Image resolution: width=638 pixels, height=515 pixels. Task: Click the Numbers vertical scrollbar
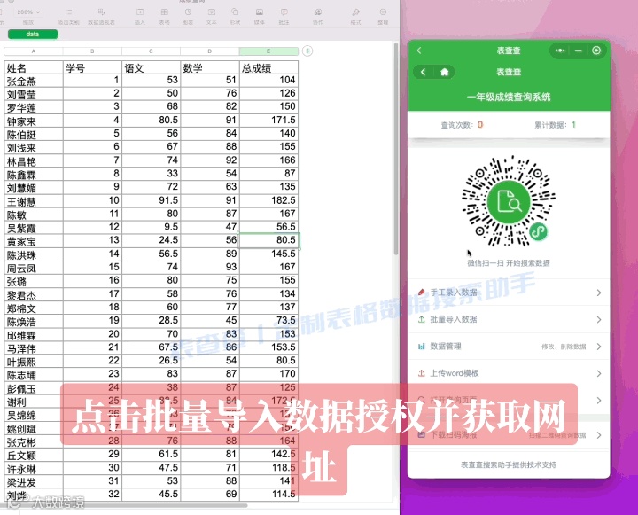(396, 149)
